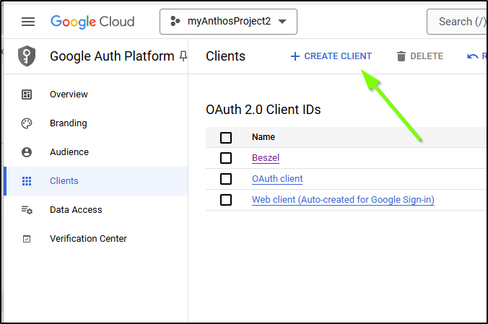Open the Branding section

pyautogui.click(x=68, y=123)
